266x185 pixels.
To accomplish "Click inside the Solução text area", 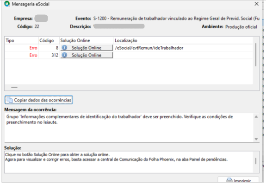I will pyautogui.click(x=129, y=162).
